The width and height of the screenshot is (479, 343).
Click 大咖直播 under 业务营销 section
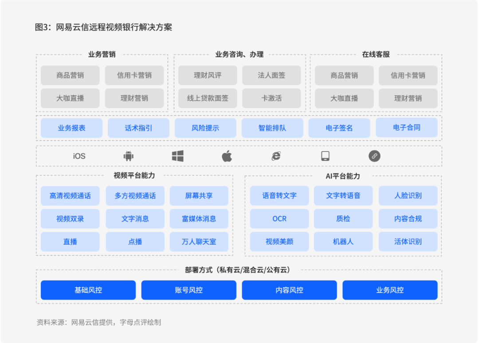70,98
